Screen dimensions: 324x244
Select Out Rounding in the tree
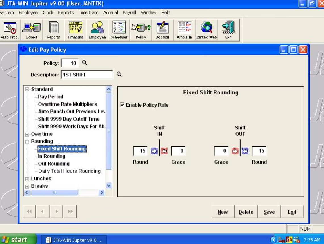tap(54, 164)
